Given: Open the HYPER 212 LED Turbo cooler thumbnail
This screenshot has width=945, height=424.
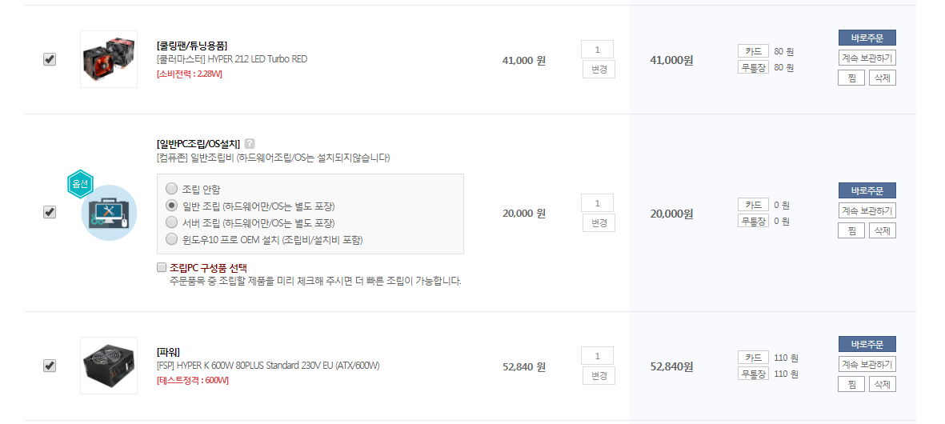Looking at the screenshot, I should point(109,59).
